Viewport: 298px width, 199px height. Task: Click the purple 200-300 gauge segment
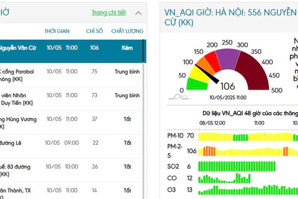click(227, 57)
